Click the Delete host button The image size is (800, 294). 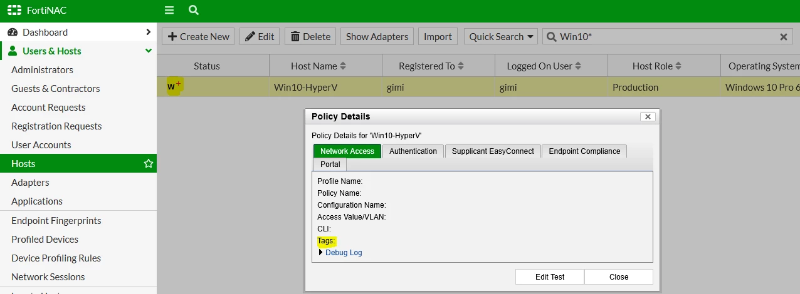tap(310, 36)
